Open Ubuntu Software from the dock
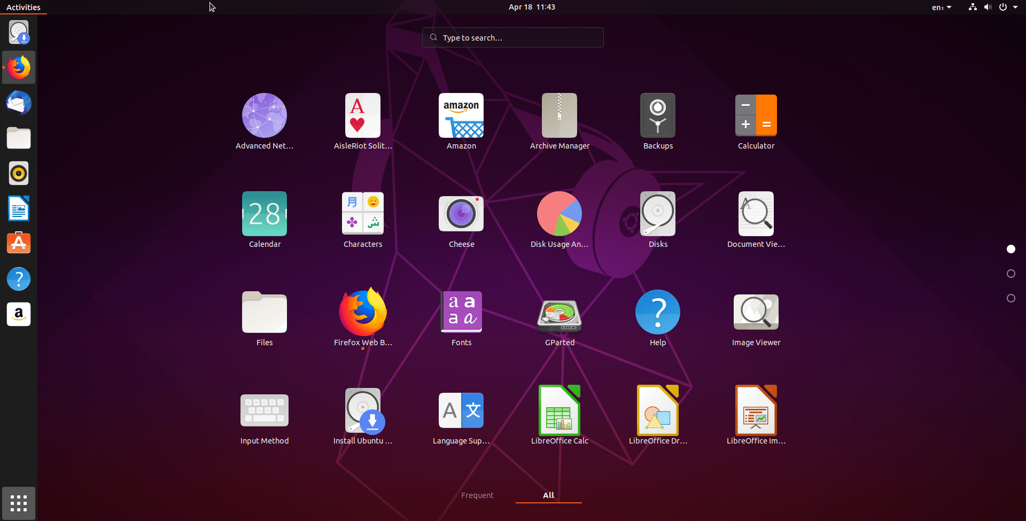The height and width of the screenshot is (521, 1026). pos(19,244)
